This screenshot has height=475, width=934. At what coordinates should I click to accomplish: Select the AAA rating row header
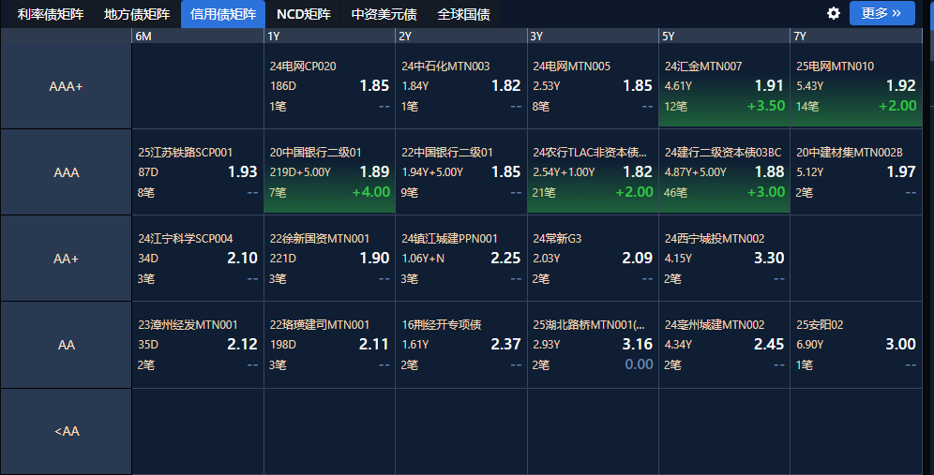click(66, 172)
